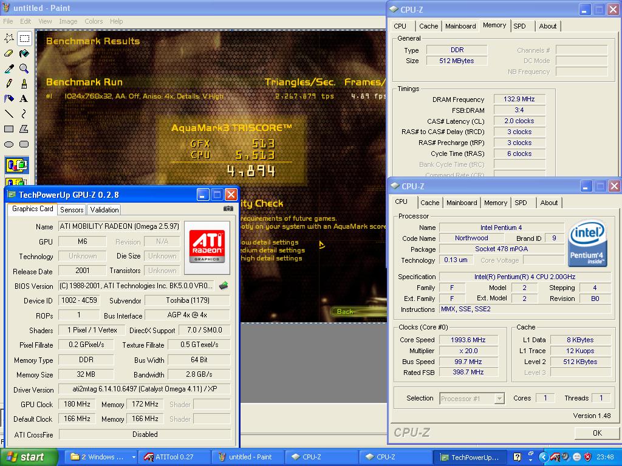Choose the Ellipse shape tool

pyautogui.click(x=9, y=144)
